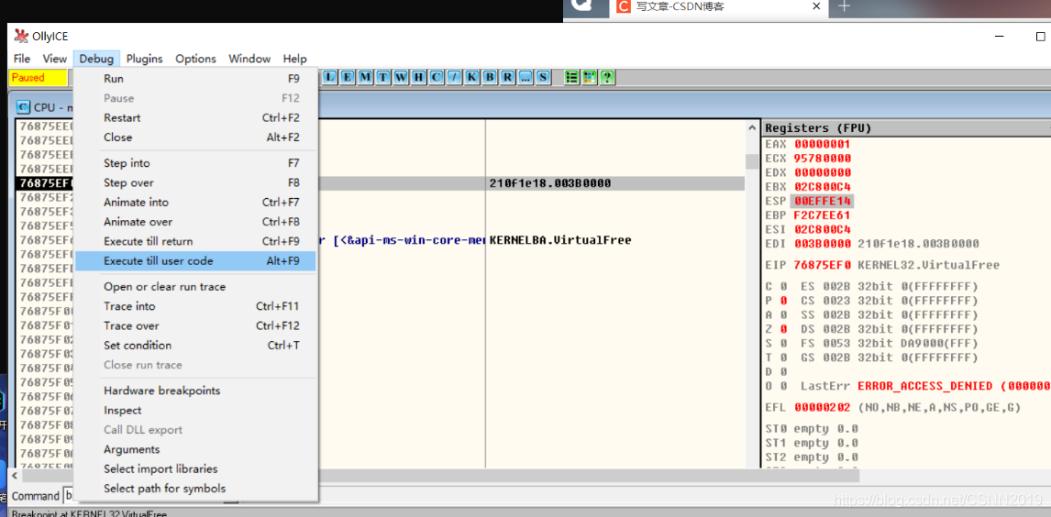Open debugging options green list icon

(571, 77)
